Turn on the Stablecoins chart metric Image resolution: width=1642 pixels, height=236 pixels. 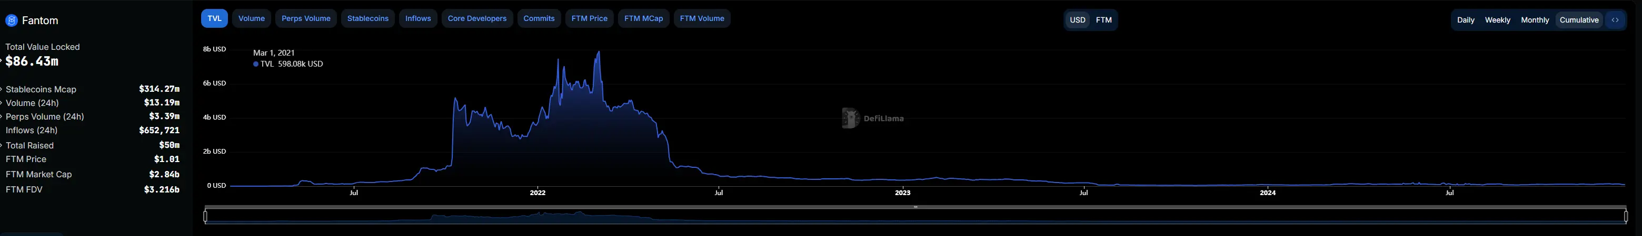coord(368,18)
